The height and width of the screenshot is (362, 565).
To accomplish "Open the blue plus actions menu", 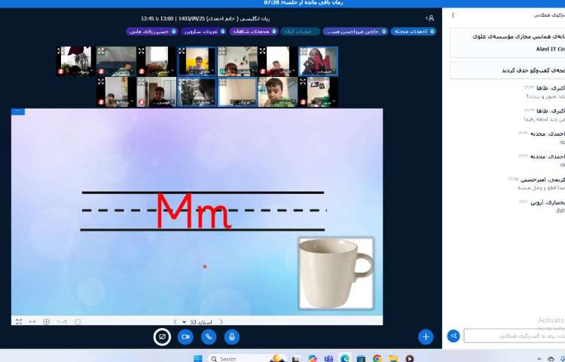I will [x=426, y=337].
